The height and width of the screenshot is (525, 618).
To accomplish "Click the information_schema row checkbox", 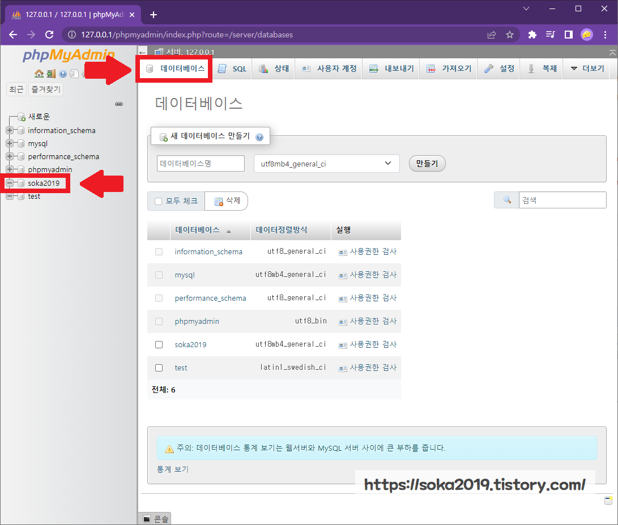I will coord(159,251).
